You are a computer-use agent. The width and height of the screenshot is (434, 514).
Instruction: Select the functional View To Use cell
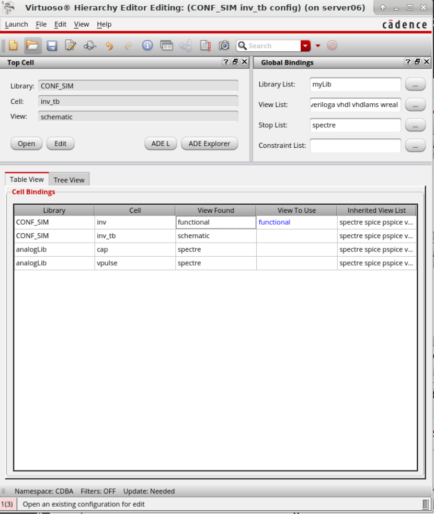point(296,222)
